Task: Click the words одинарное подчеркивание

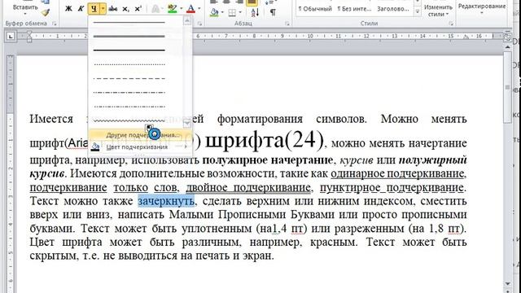Action: click(x=397, y=173)
